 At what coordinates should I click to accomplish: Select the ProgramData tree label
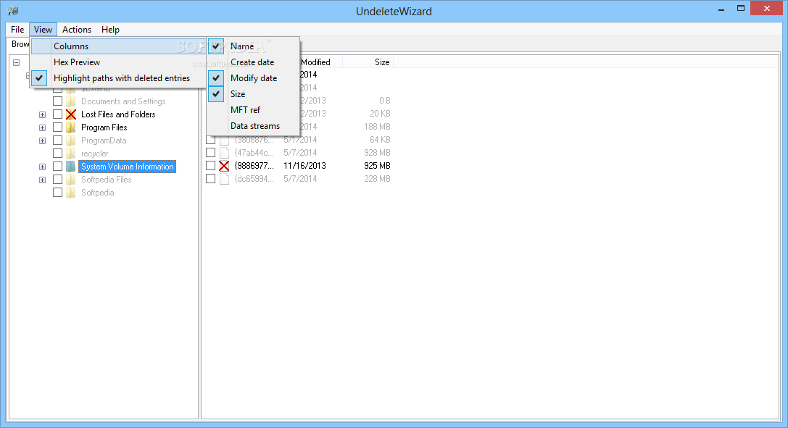tap(104, 140)
